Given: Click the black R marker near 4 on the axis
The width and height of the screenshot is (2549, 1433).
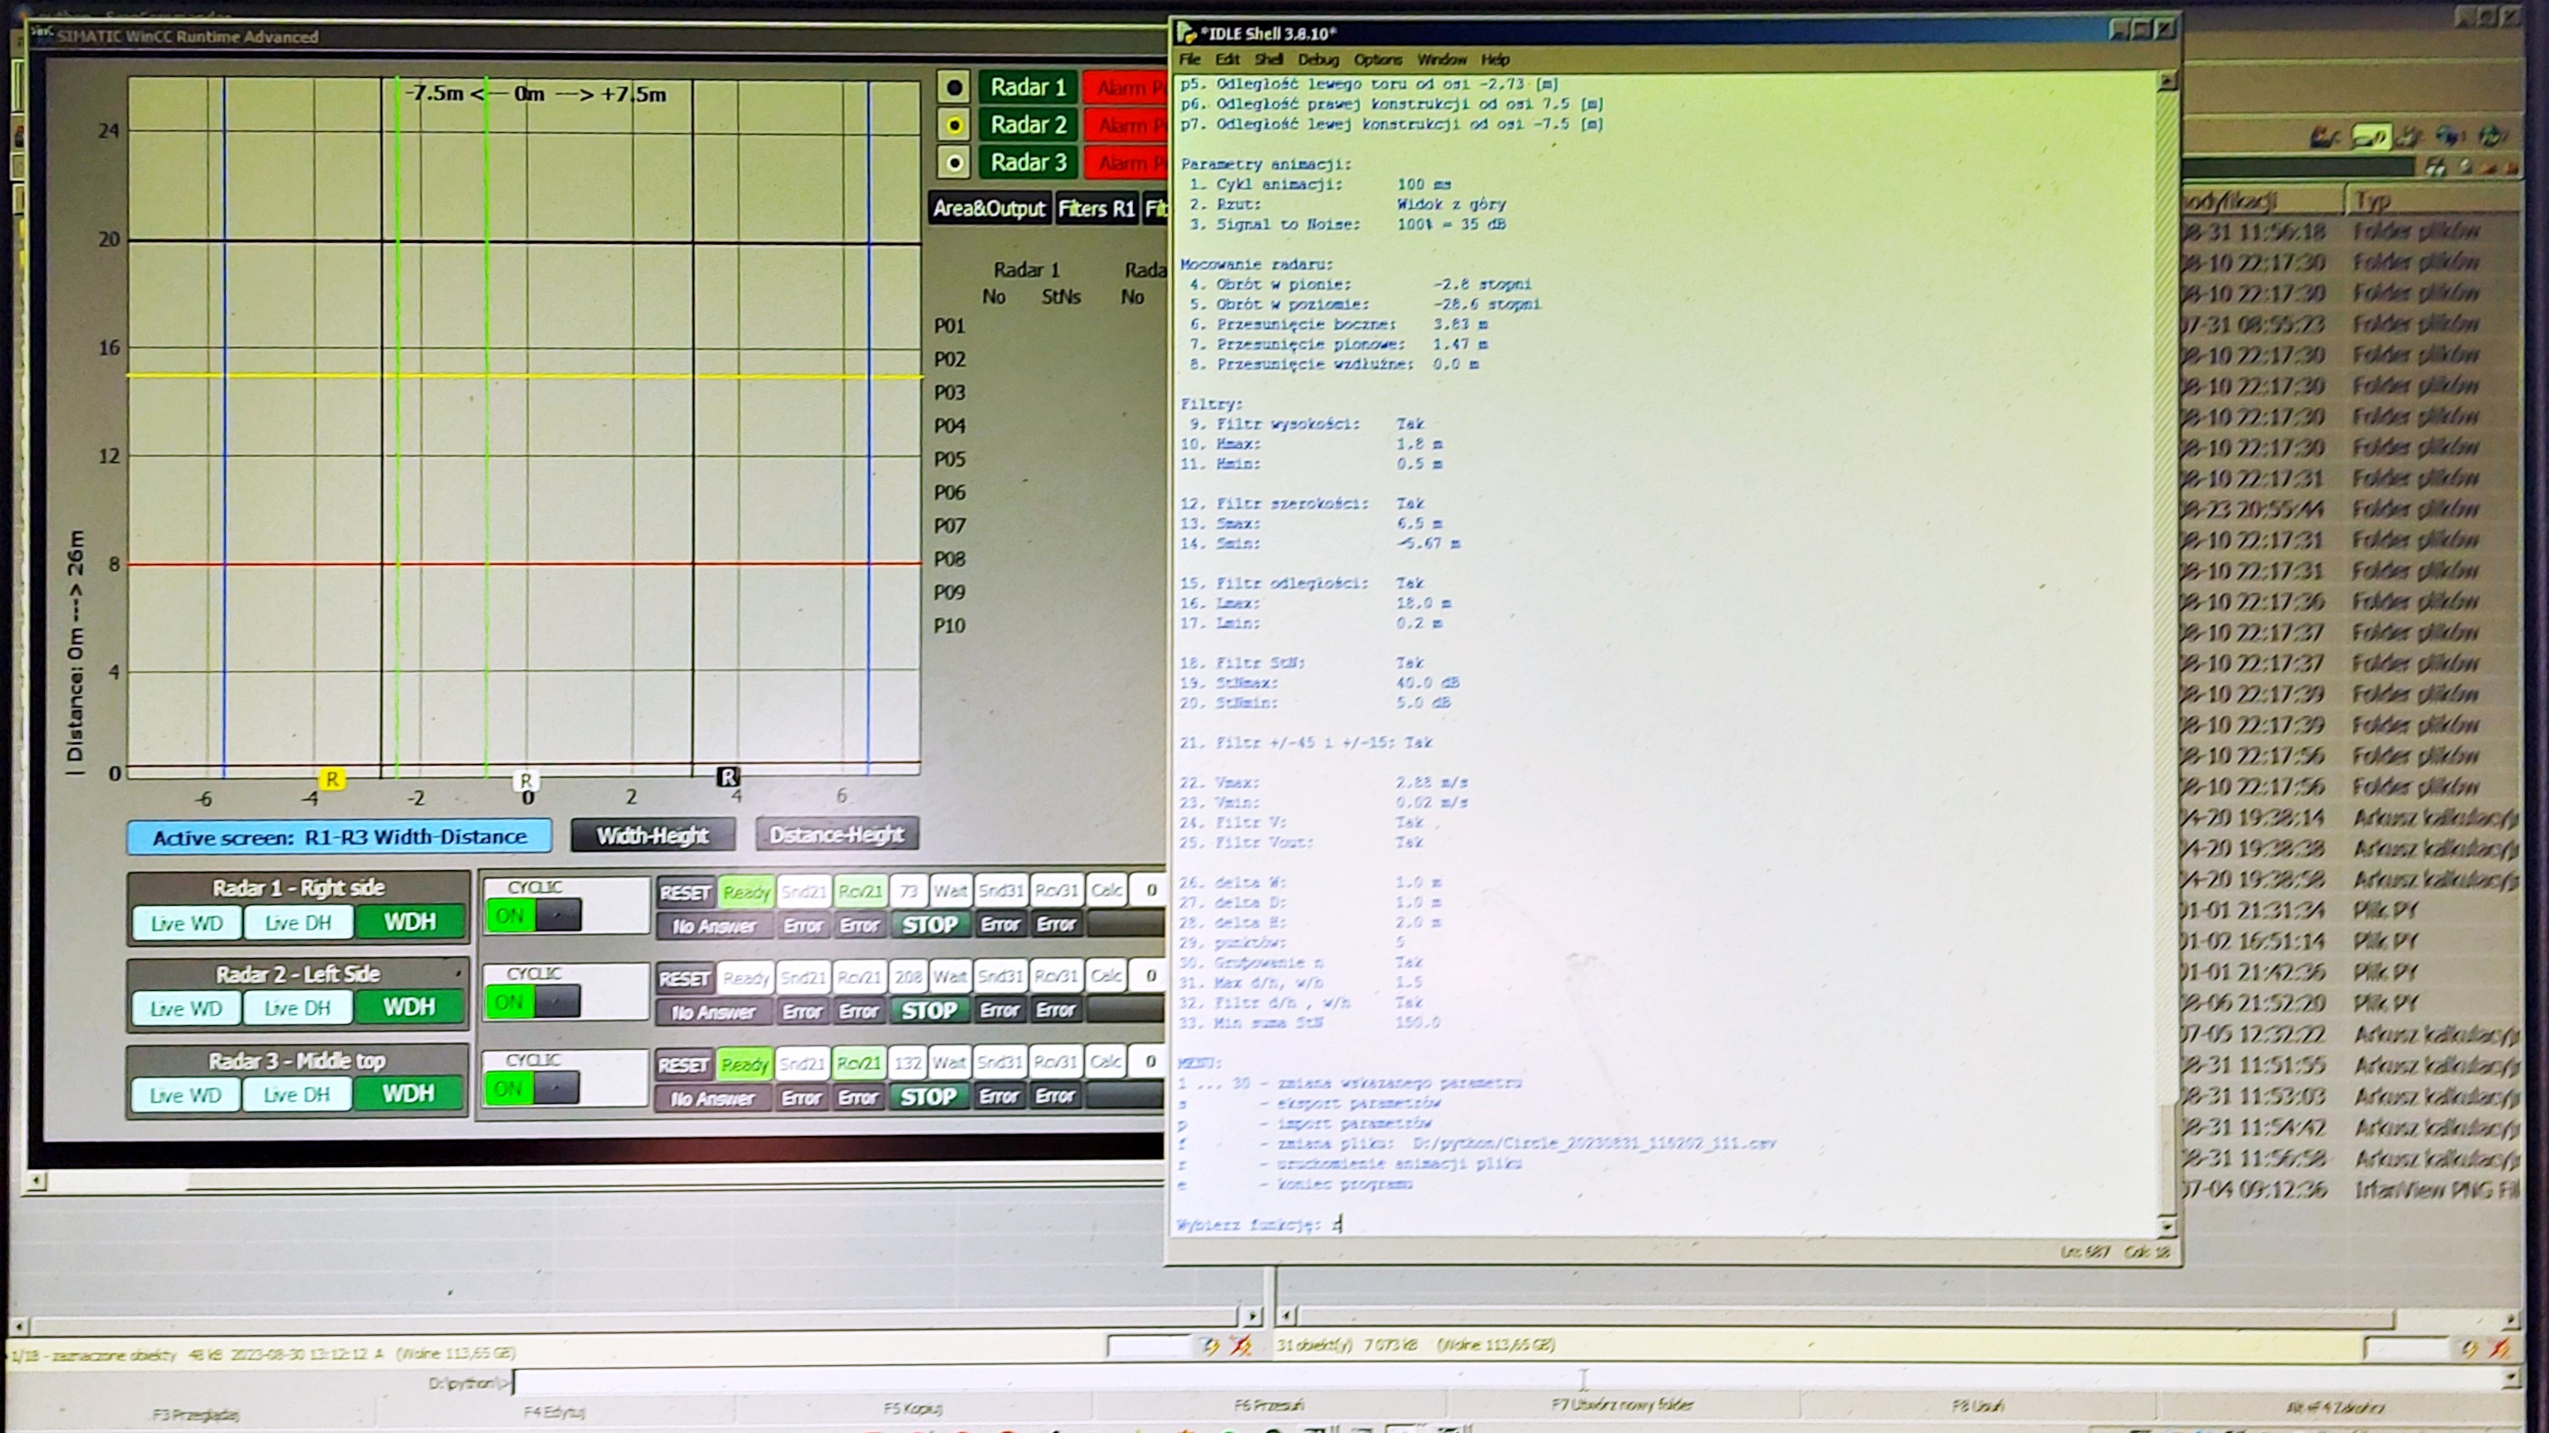Looking at the screenshot, I should [x=728, y=777].
